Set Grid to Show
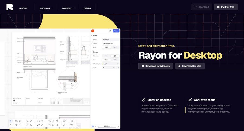 point(107,60)
